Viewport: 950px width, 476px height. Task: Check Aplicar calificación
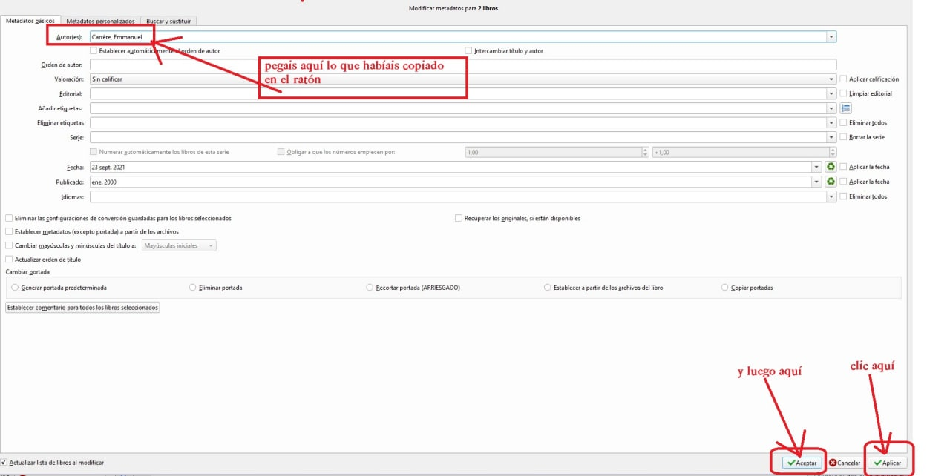click(x=869, y=79)
